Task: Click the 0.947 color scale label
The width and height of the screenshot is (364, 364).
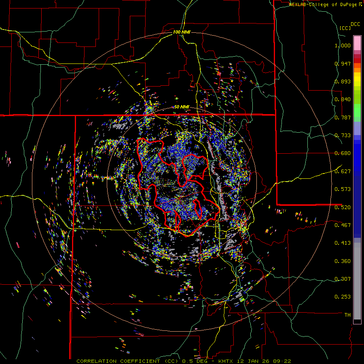Action: [343, 63]
